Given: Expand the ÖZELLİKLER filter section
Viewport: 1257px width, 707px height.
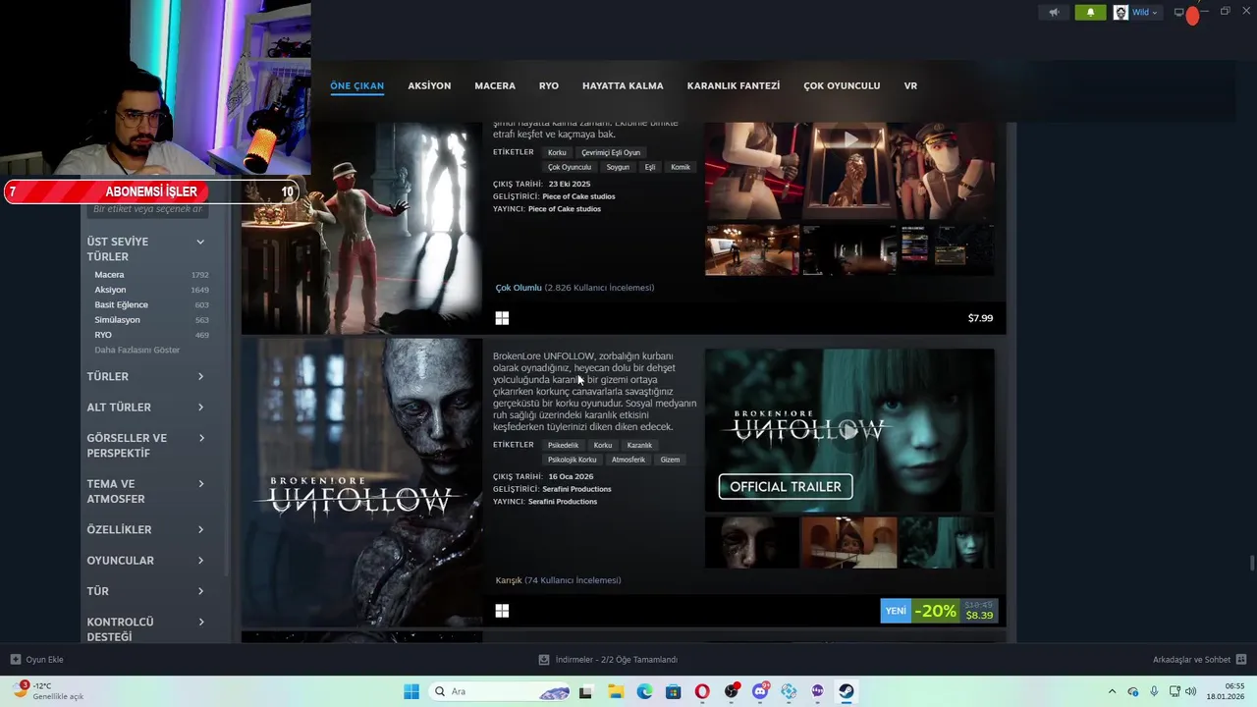Looking at the screenshot, I should coord(145,529).
